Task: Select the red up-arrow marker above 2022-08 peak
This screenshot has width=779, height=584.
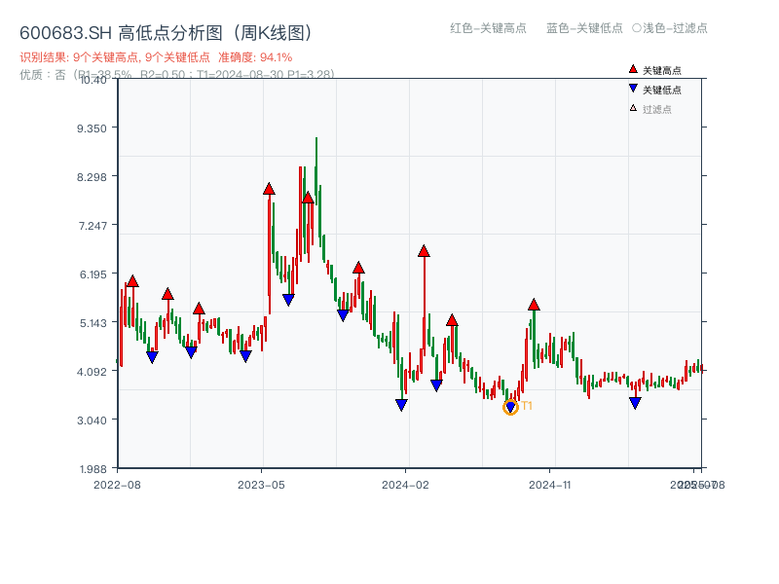Action: (x=131, y=281)
